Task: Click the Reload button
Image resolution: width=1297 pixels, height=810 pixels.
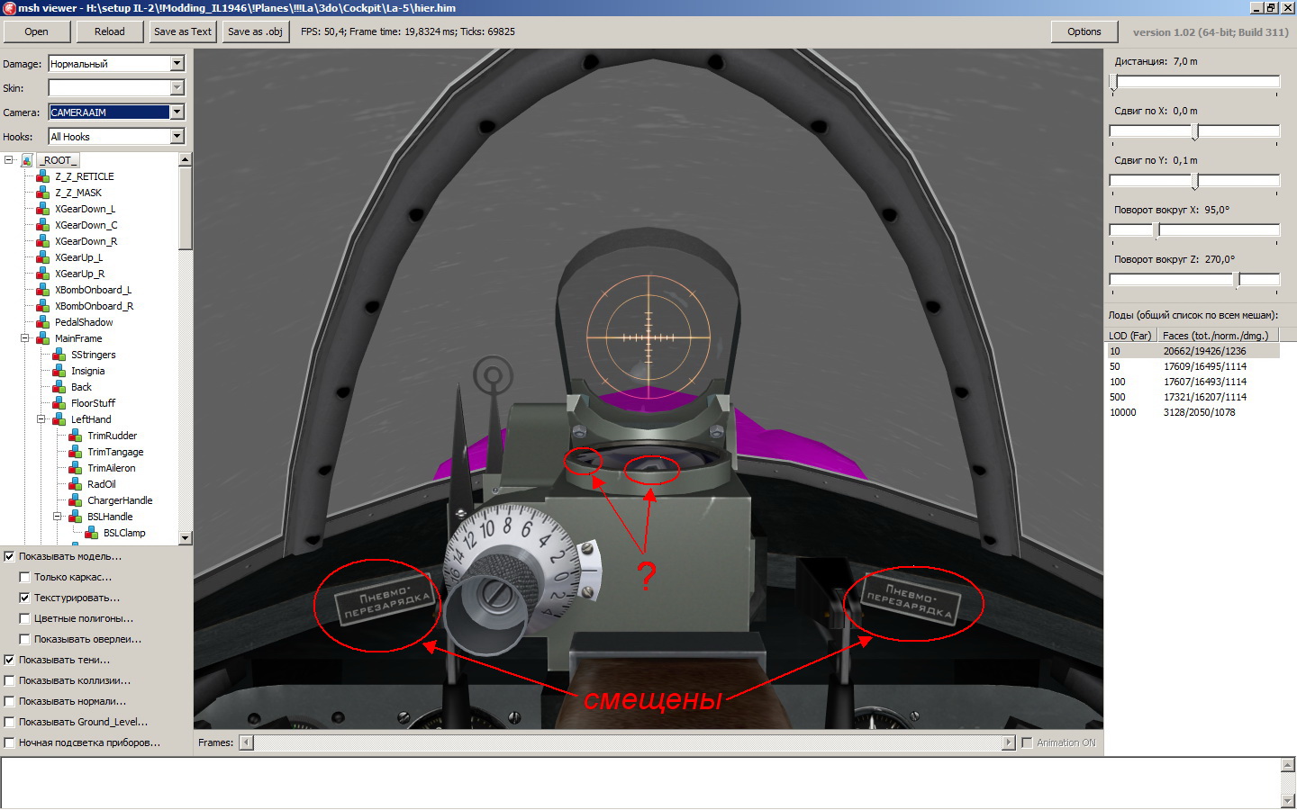Action: click(110, 31)
